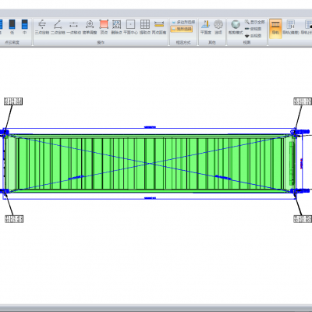
Task: Enable polygon selection mode
Action: pyautogui.click(x=183, y=23)
